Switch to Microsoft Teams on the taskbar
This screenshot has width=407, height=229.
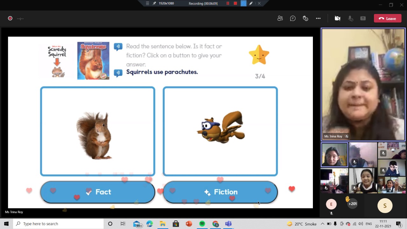click(228, 224)
